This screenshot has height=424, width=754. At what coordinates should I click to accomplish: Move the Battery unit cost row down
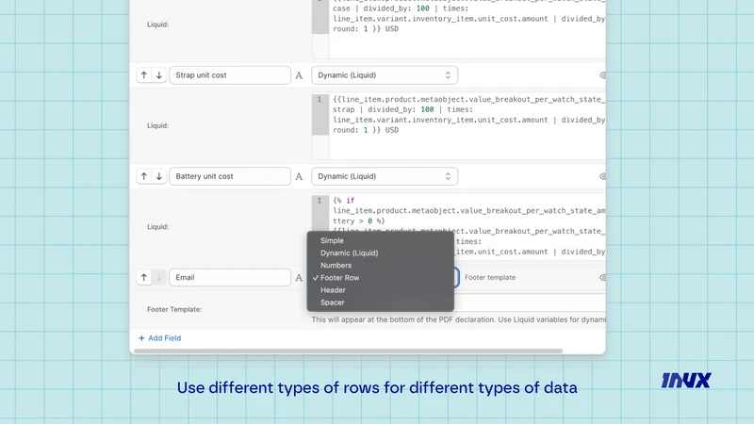pos(159,176)
